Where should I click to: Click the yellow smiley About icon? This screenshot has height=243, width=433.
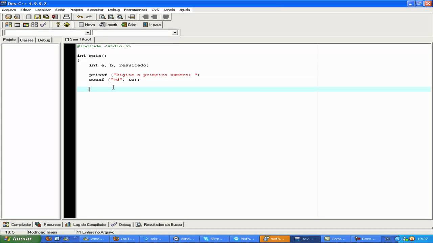click(67, 25)
